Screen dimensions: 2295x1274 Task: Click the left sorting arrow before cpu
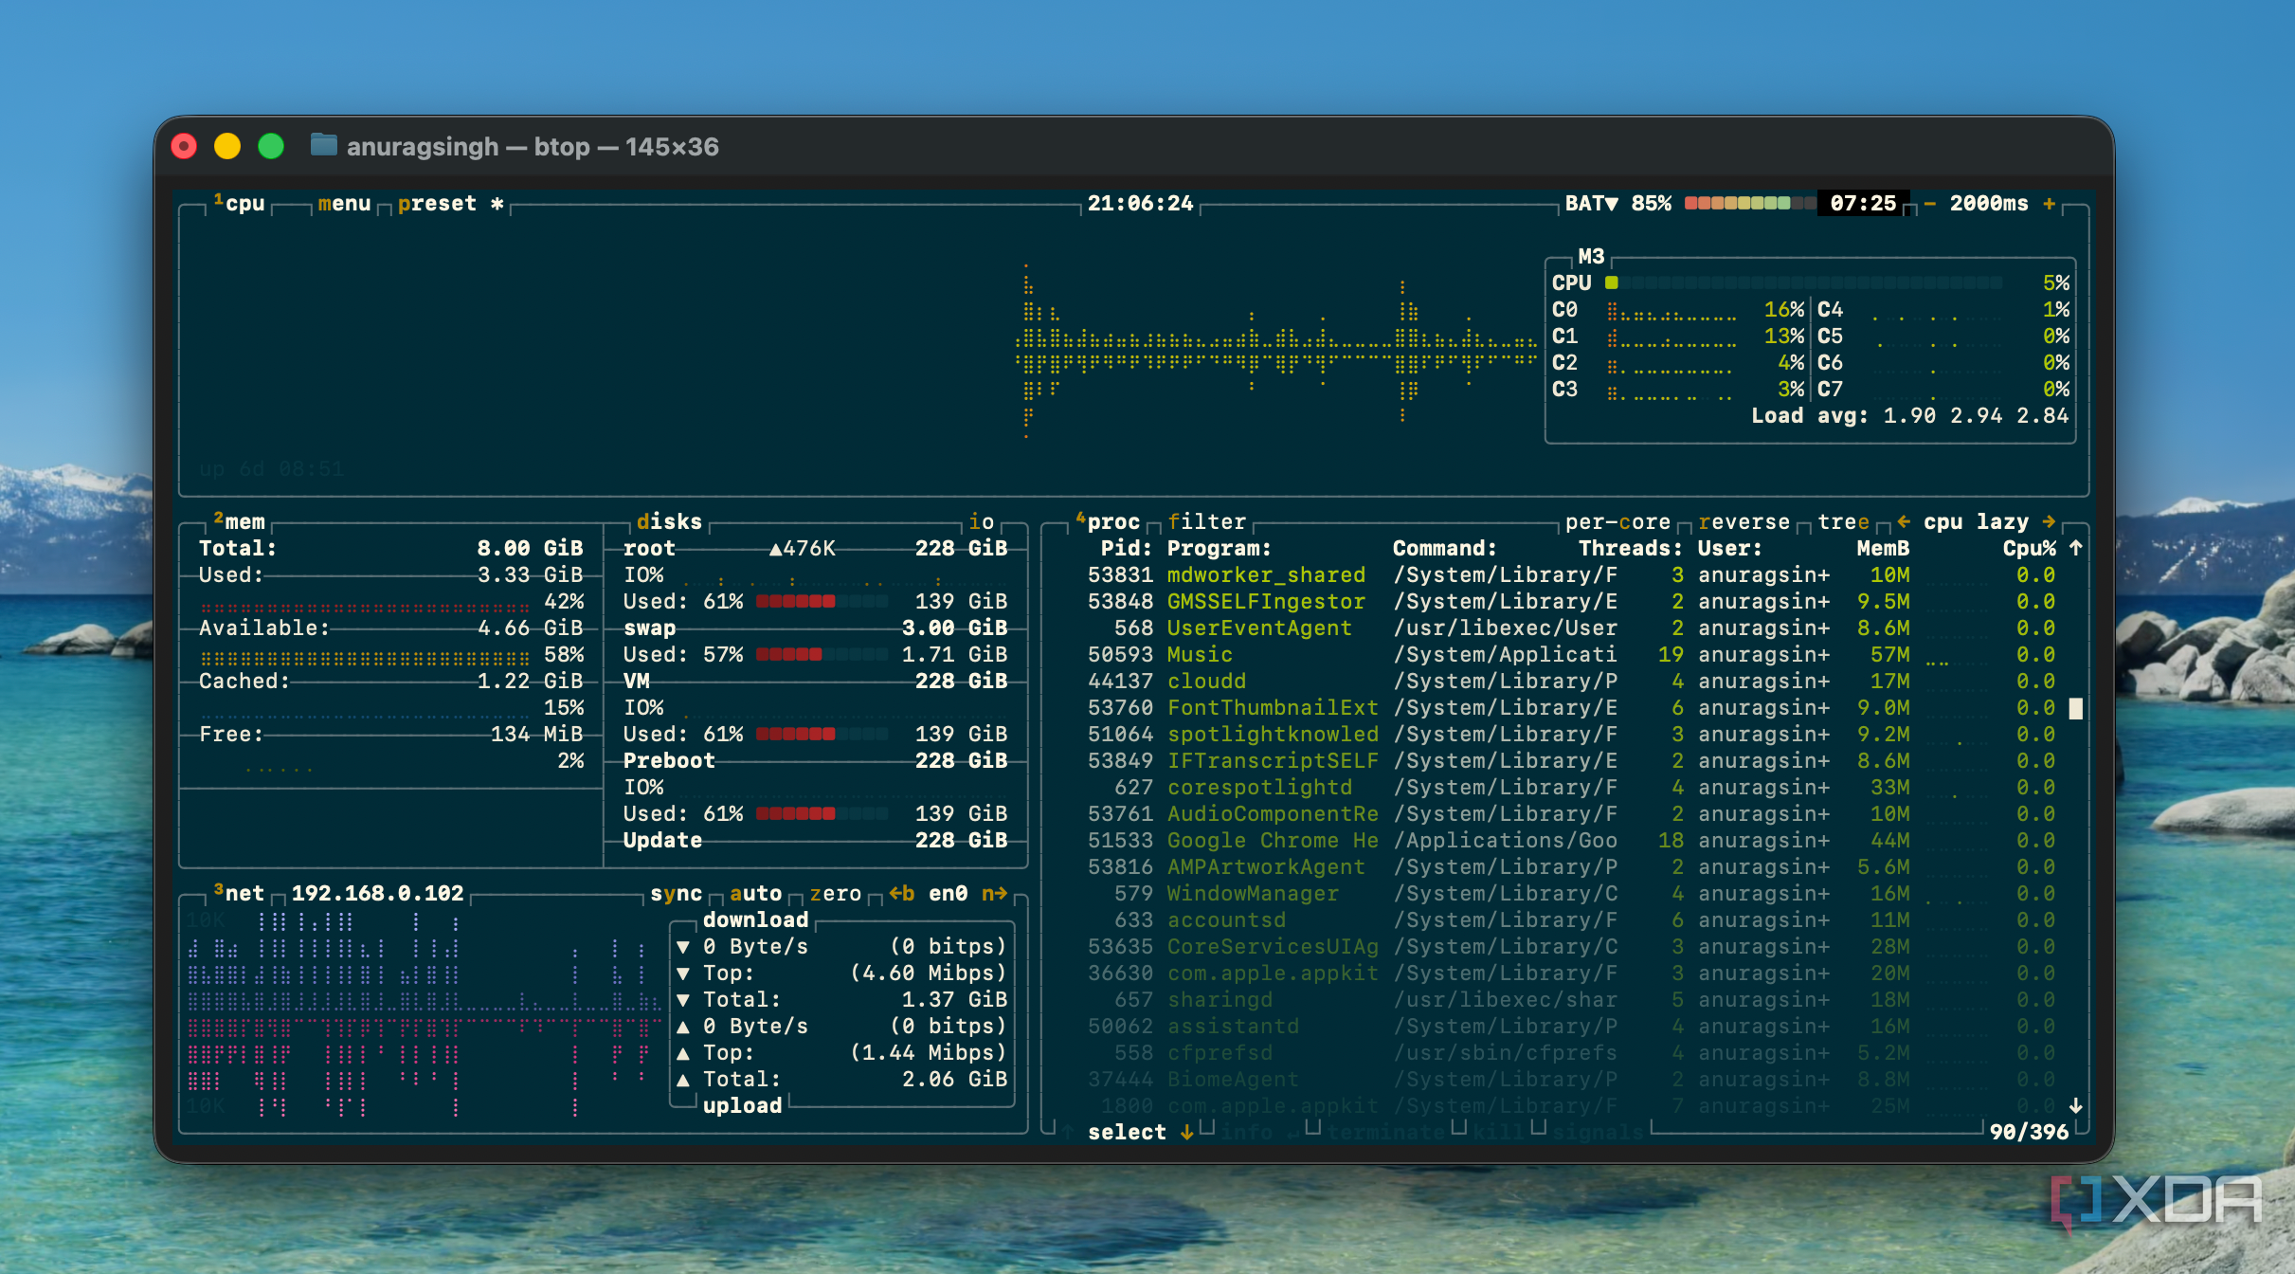[x=1903, y=522]
